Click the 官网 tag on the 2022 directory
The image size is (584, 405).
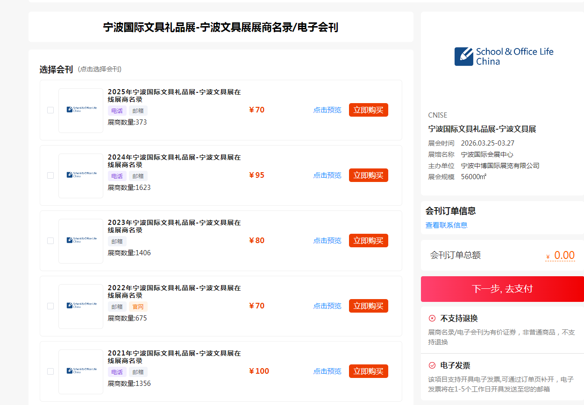(x=138, y=307)
